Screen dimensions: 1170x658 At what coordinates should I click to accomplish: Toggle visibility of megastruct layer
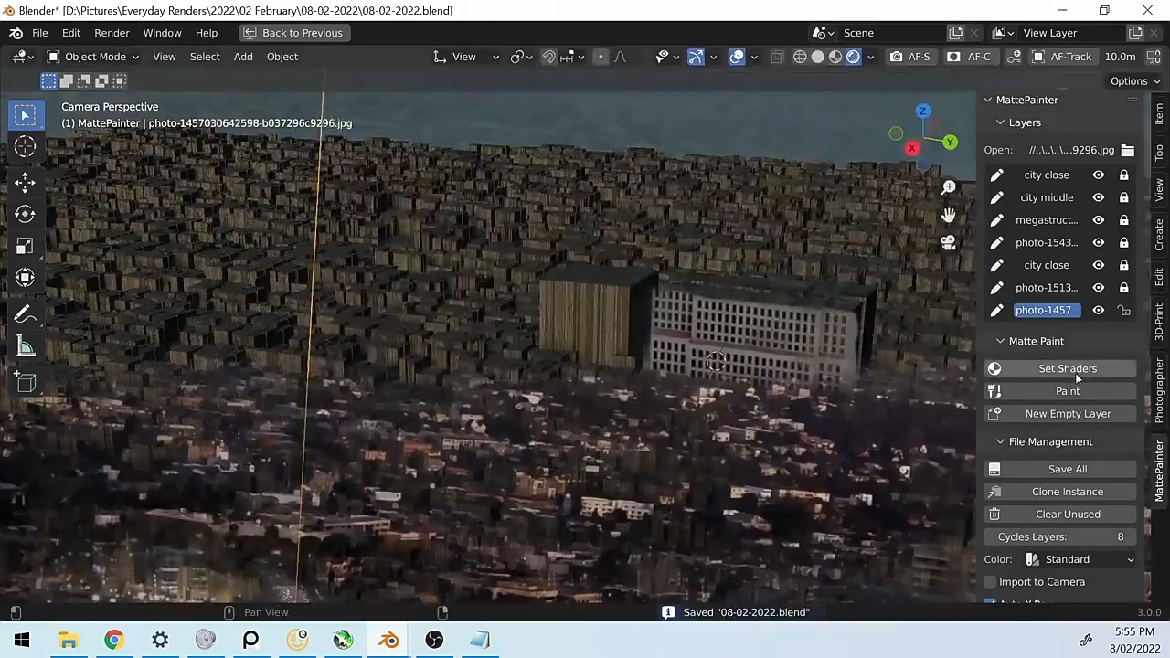[1098, 220]
